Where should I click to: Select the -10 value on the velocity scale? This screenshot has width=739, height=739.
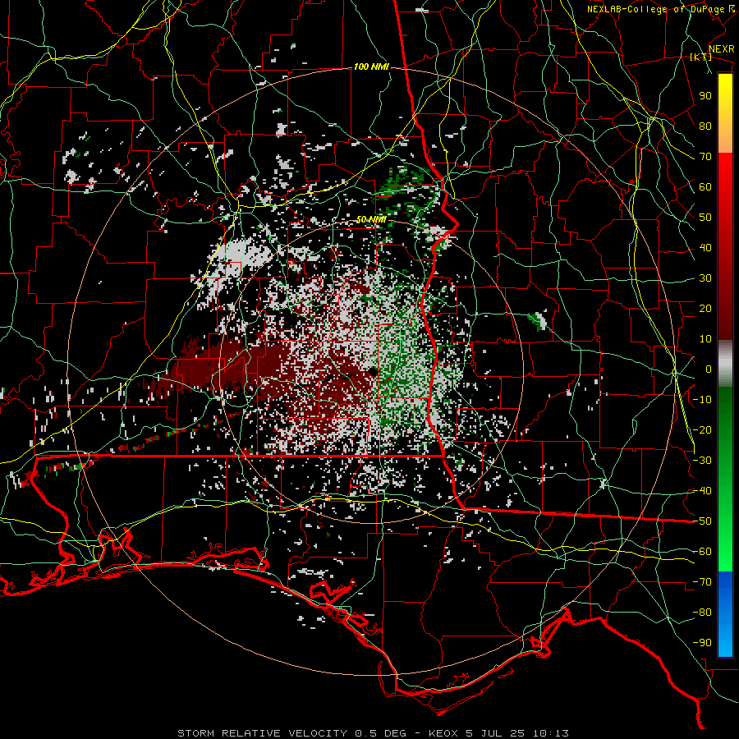[x=702, y=400]
